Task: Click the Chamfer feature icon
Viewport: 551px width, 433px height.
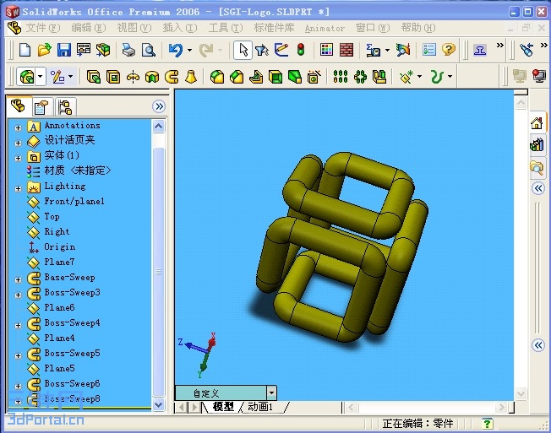Action: pyautogui.click(x=237, y=77)
